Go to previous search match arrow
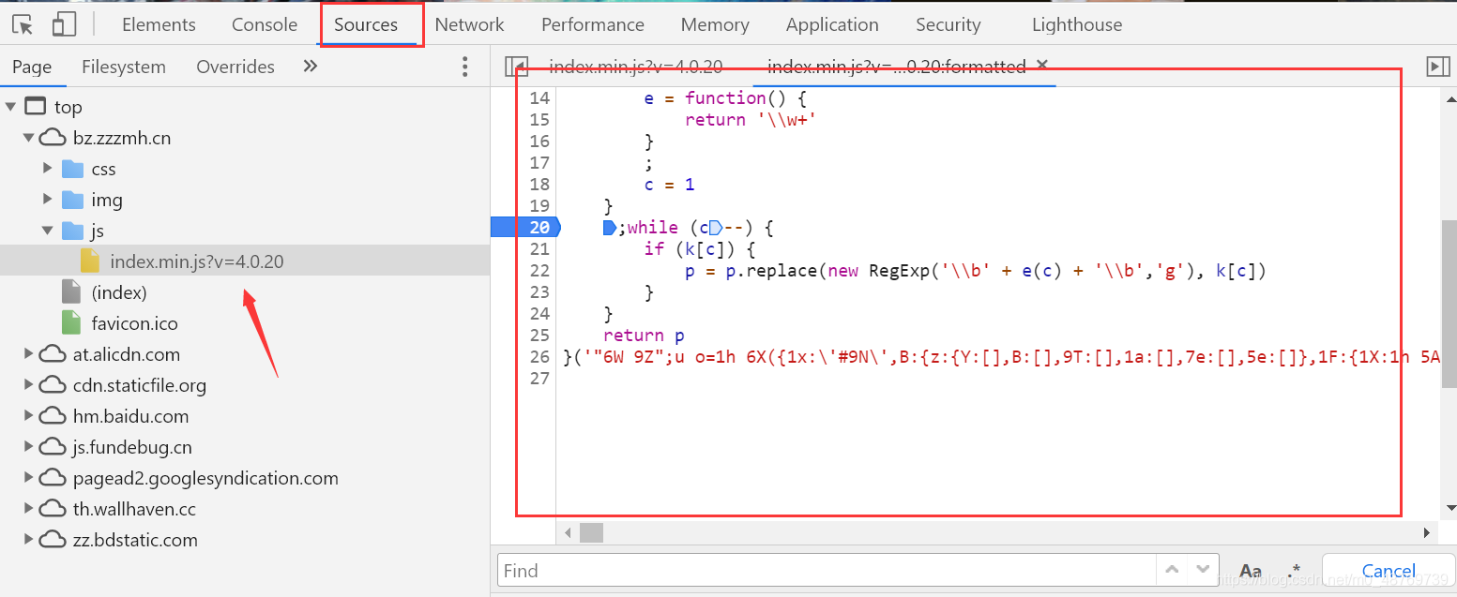The image size is (1457, 597). pyautogui.click(x=1171, y=569)
